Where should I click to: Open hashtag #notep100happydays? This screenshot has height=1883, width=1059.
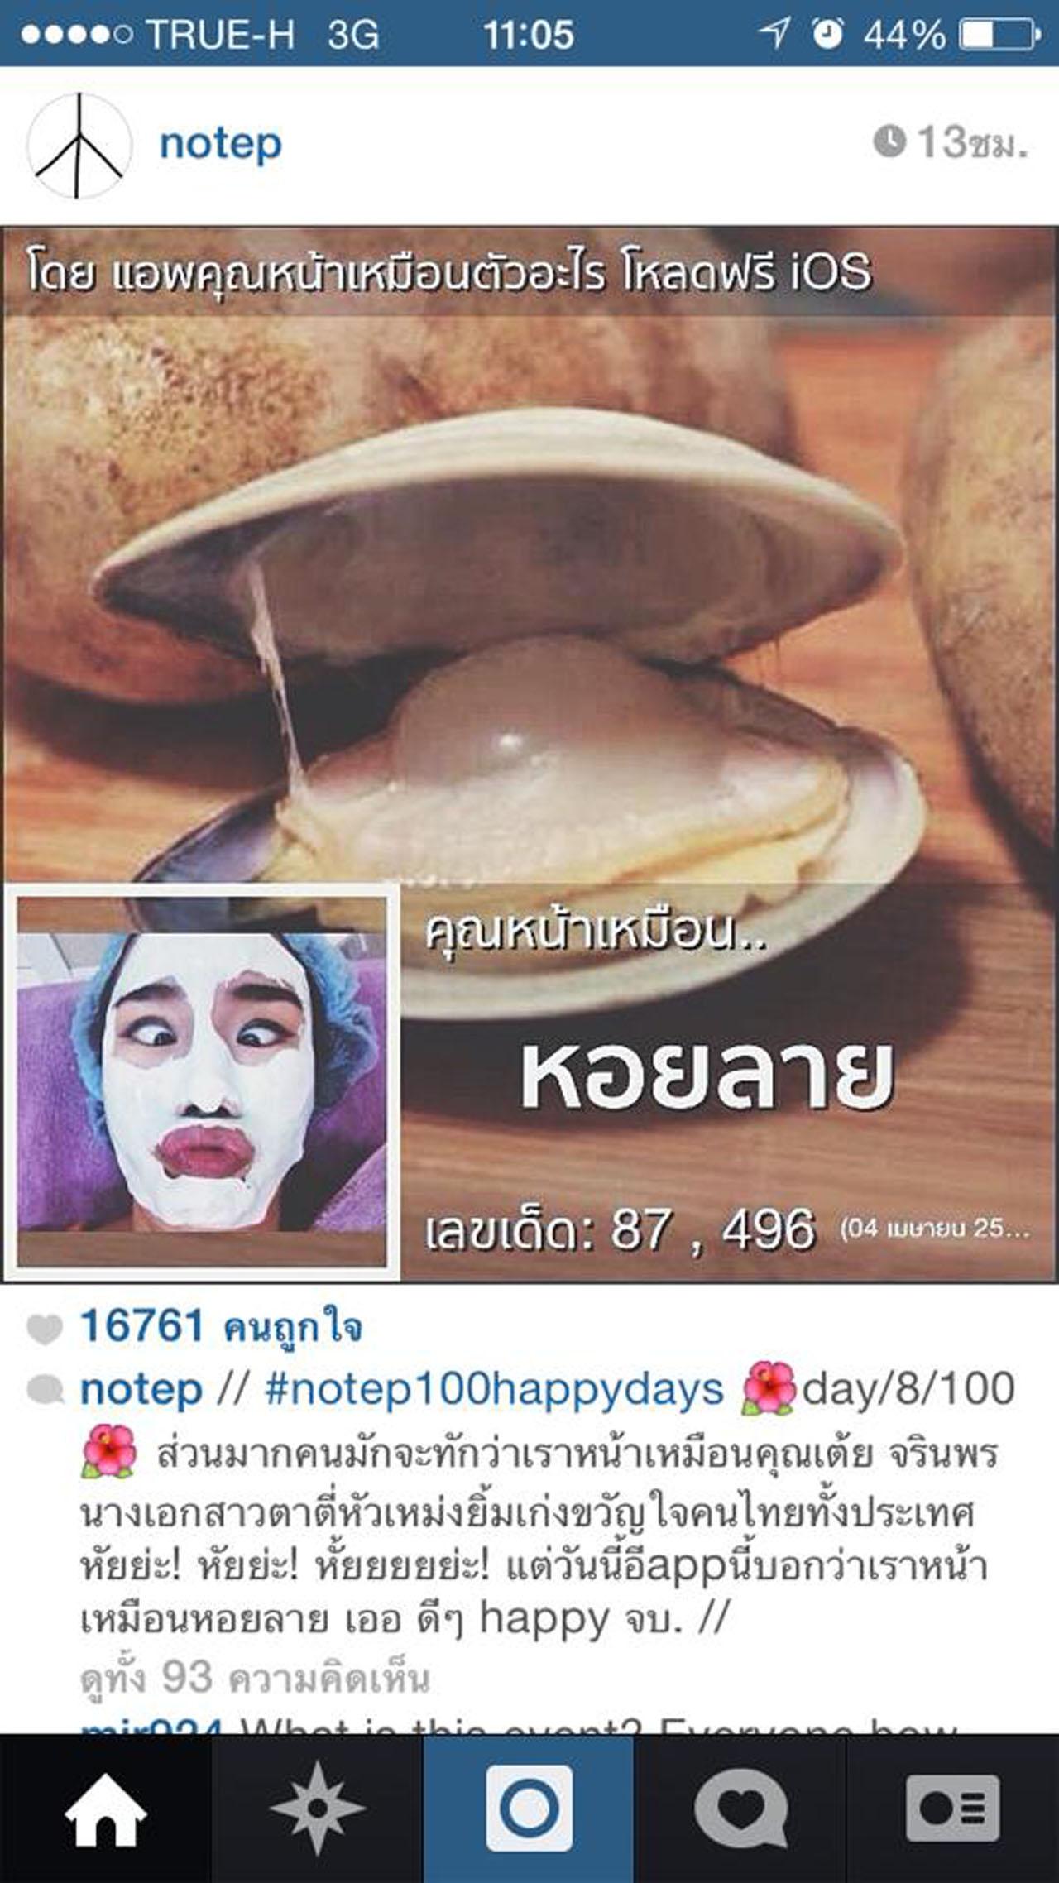494,1389
